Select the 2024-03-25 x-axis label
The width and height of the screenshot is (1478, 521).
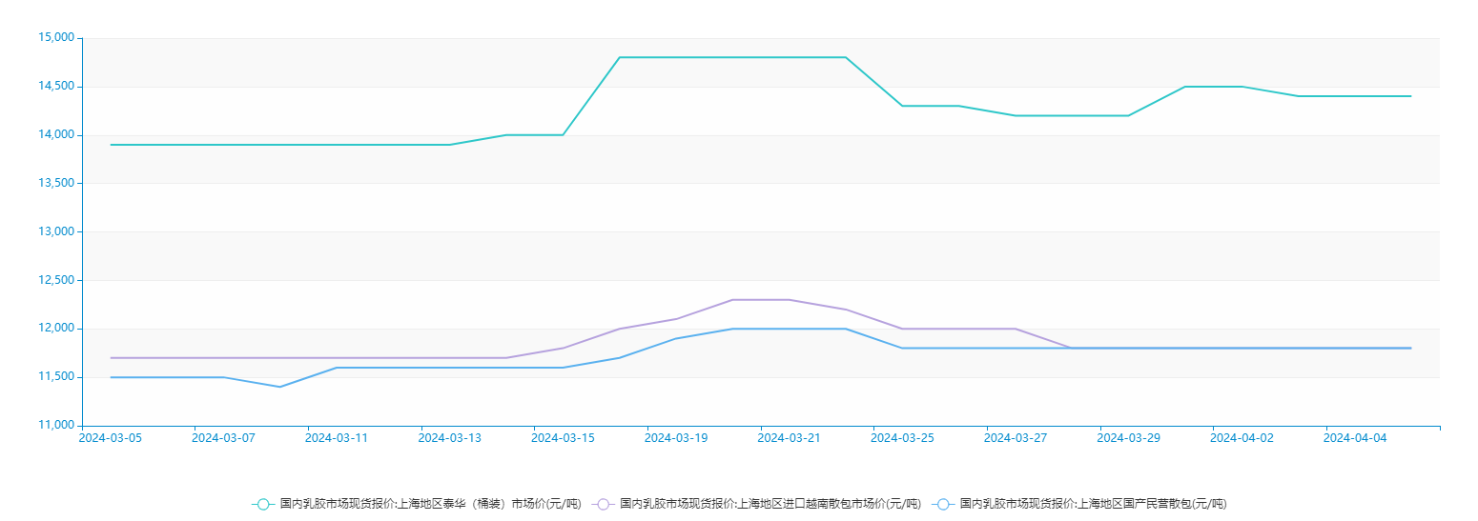(x=902, y=438)
